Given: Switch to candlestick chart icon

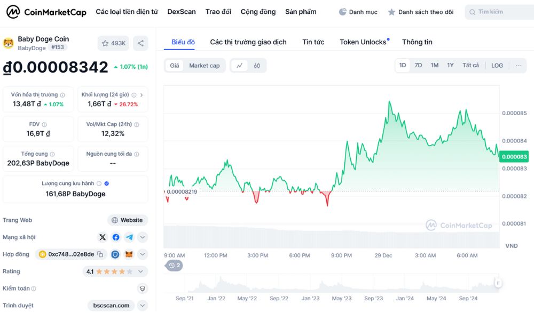Looking at the screenshot, I should (x=257, y=66).
